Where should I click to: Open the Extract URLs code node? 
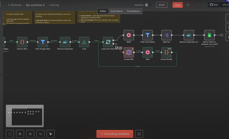(x=22, y=42)
